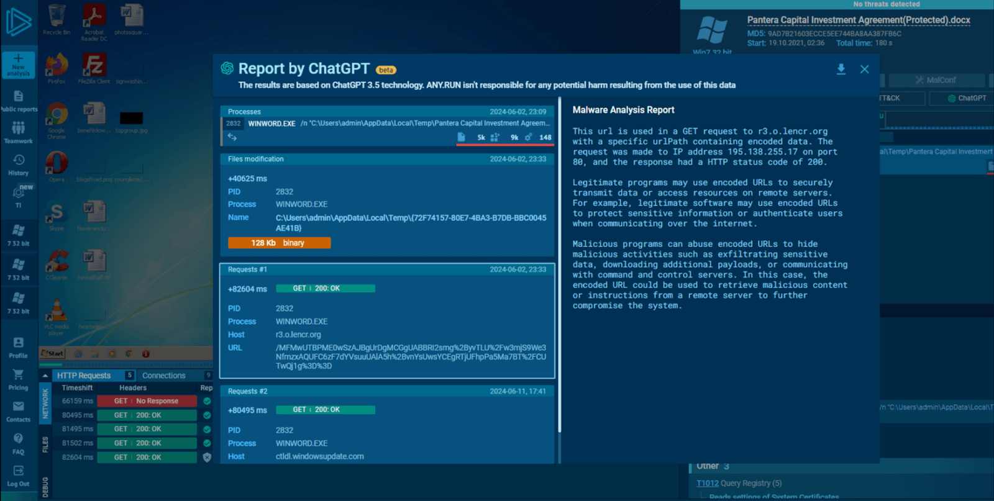Click the WINWORD.EXE process row in Processes

coord(387,124)
